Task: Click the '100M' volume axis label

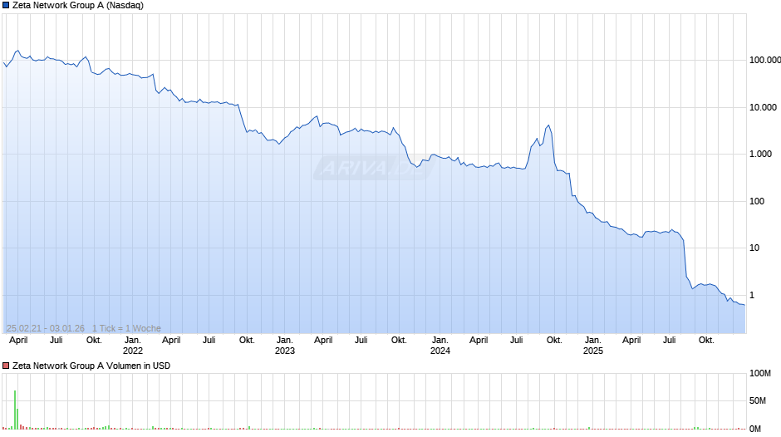Action: [760, 373]
